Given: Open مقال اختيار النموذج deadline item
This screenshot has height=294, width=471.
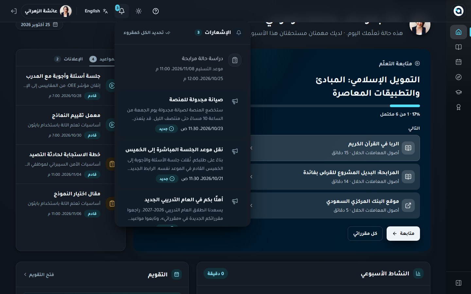Looking at the screenshot, I should 65,204.
